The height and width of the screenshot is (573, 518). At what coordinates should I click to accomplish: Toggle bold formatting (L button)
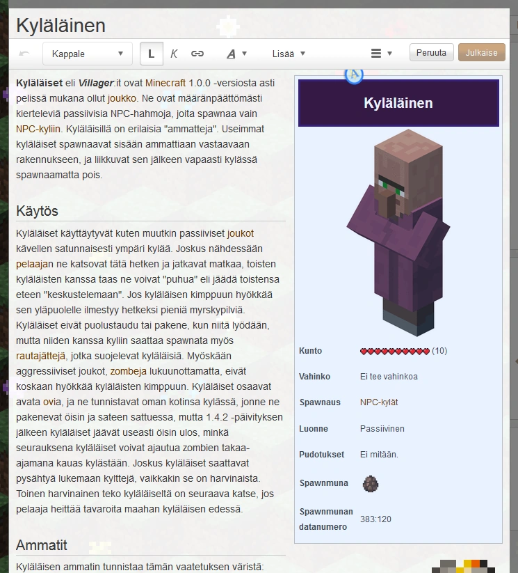[151, 54]
